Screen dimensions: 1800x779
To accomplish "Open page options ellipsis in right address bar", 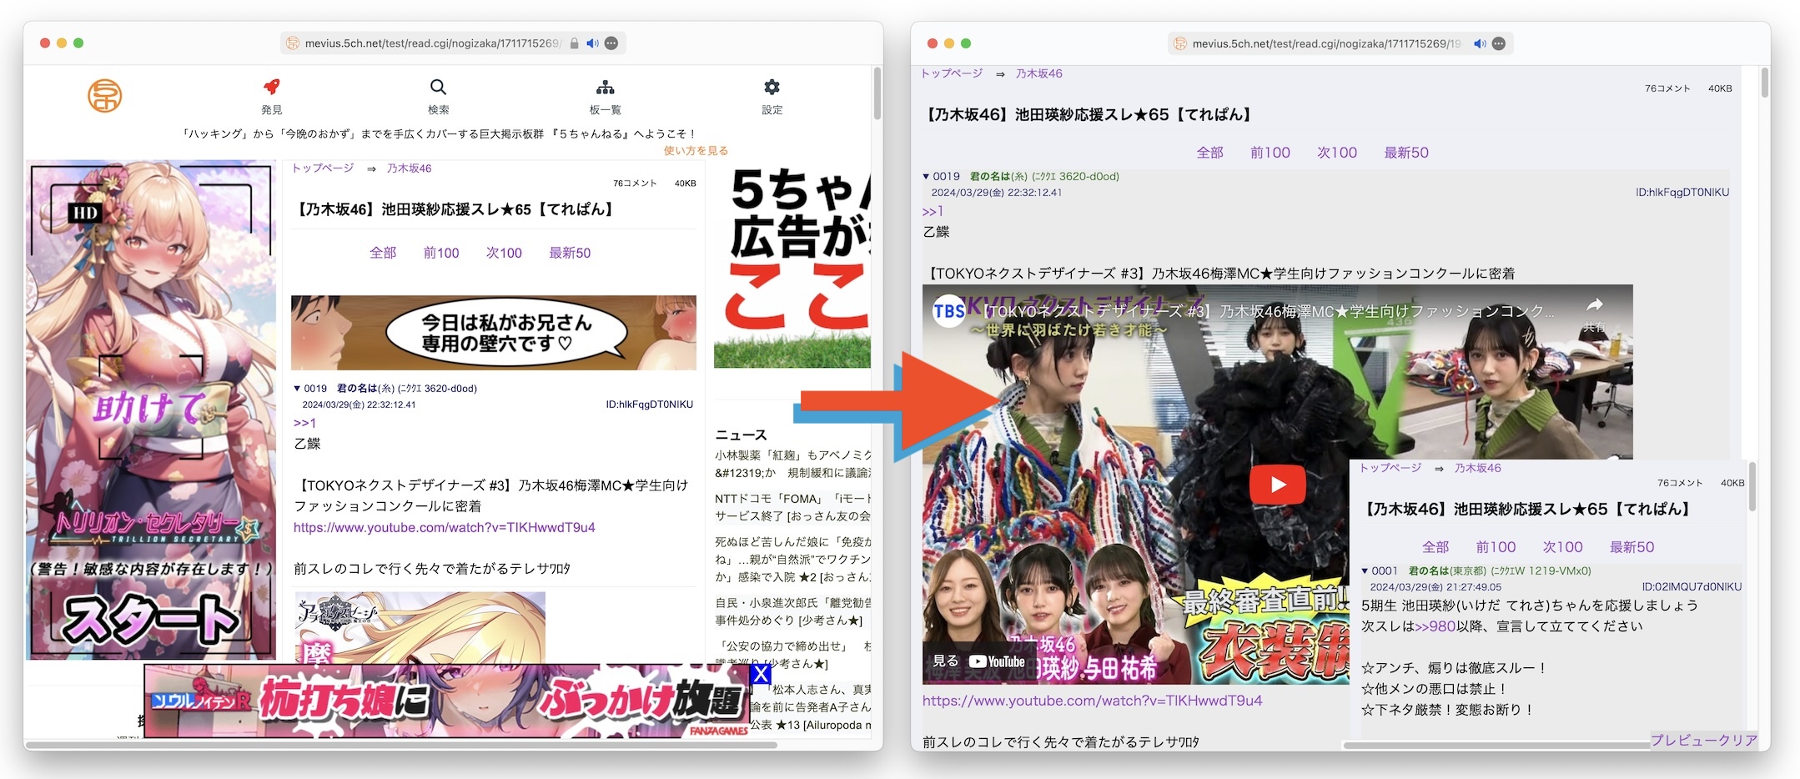I will (x=1499, y=43).
